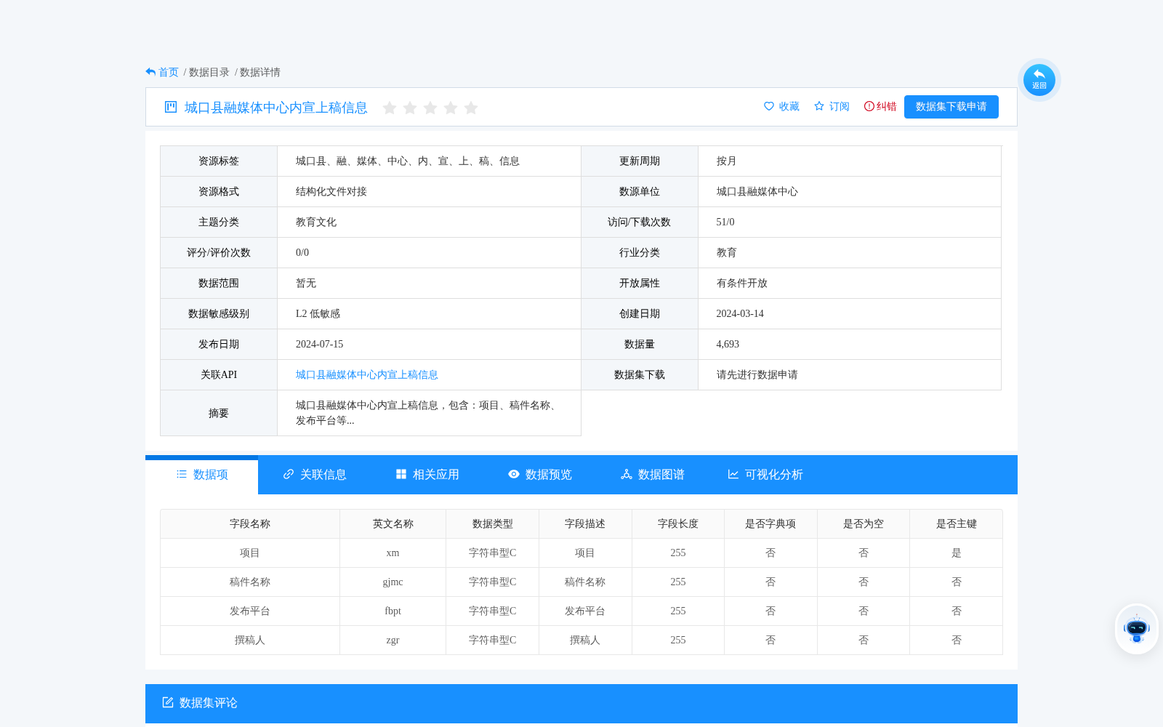Screen dimensions: 1163x727
Task: Click the star 订阅 subscribe icon
Action: click(819, 106)
